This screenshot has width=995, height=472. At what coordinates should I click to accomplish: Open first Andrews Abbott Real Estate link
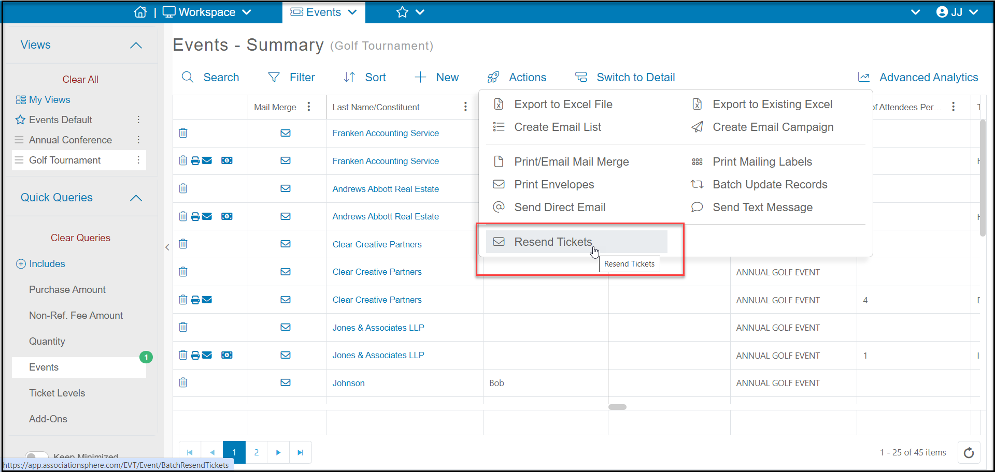click(x=386, y=189)
